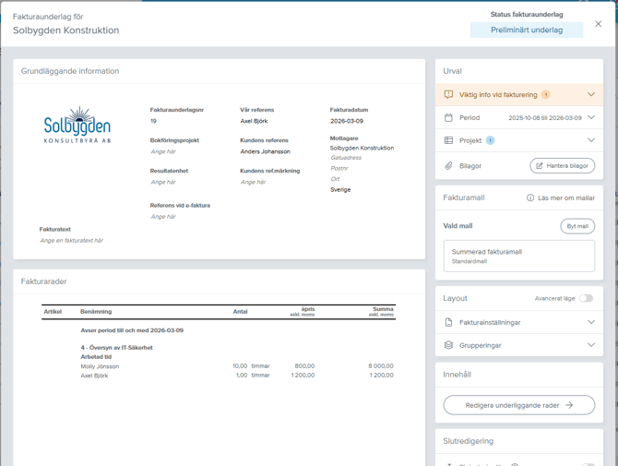Viewport: 618px width, 466px height.
Task: Open the Läs mer om mallar link
Action: [566, 197]
